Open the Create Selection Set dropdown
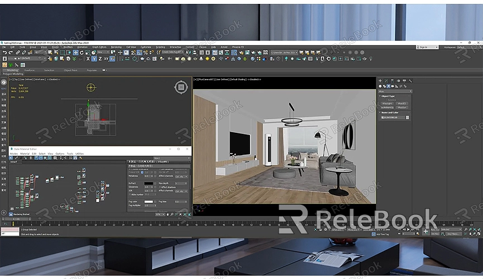This screenshot has width=483, height=279. coord(171,52)
